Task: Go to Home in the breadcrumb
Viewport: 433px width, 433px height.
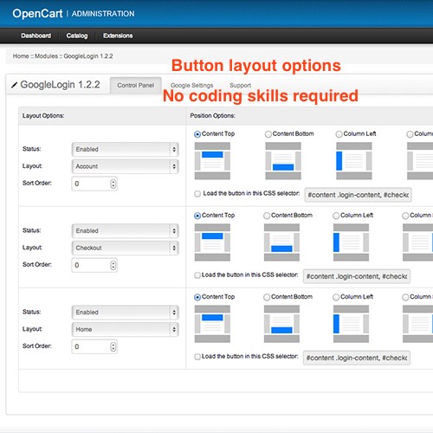Action: [x=21, y=56]
